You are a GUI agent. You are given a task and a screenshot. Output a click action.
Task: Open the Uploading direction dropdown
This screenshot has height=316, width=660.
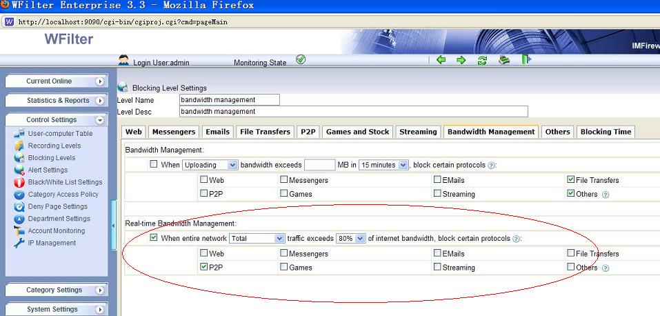tap(210, 165)
